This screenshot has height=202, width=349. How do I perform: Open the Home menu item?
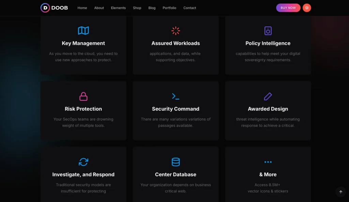[x=82, y=8]
